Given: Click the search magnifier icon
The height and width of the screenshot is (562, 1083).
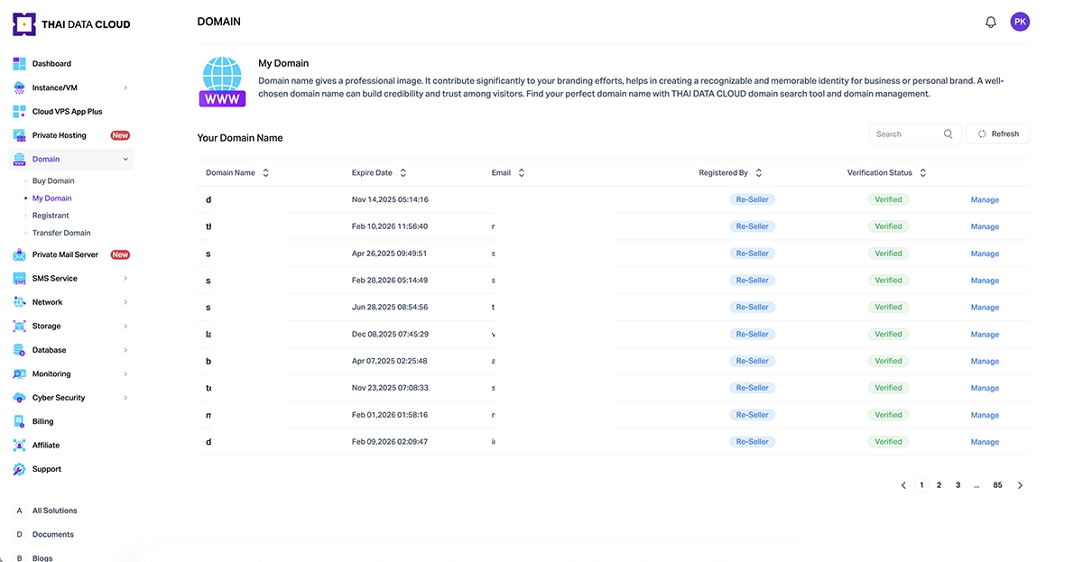Looking at the screenshot, I should [949, 134].
